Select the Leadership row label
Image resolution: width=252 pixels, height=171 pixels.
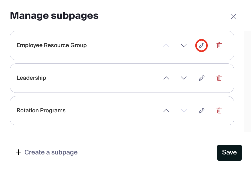point(31,78)
